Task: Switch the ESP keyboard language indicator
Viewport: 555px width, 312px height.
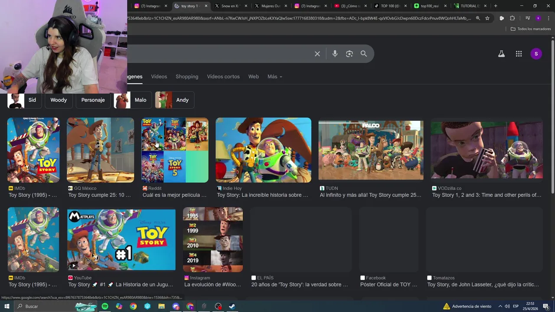Action: pos(516,306)
